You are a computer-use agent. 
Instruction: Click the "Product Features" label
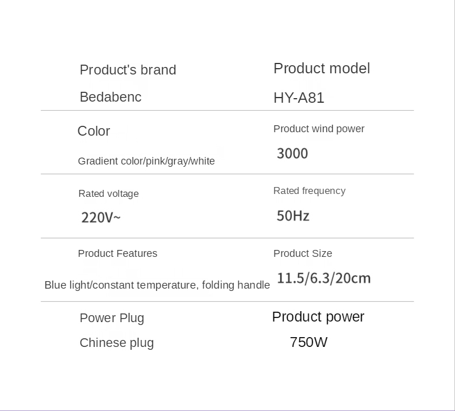click(x=118, y=253)
